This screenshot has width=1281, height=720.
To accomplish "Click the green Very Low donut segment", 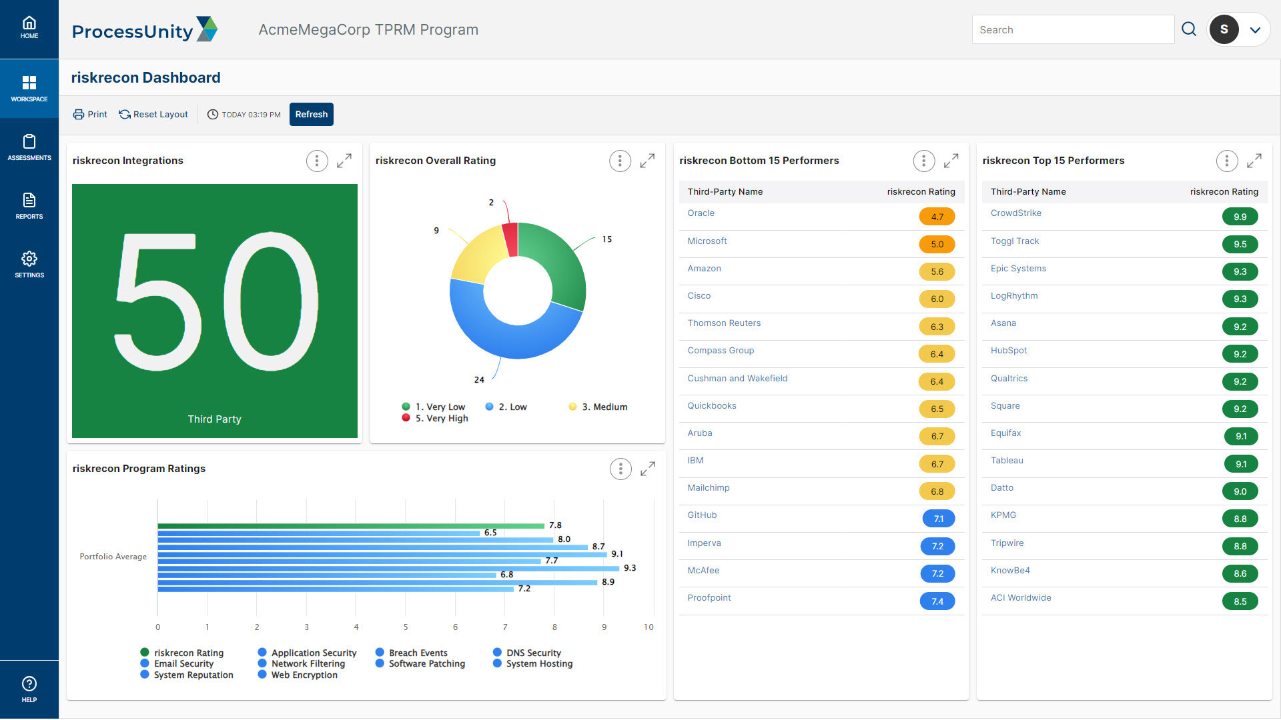I will click(x=562, y=263).
